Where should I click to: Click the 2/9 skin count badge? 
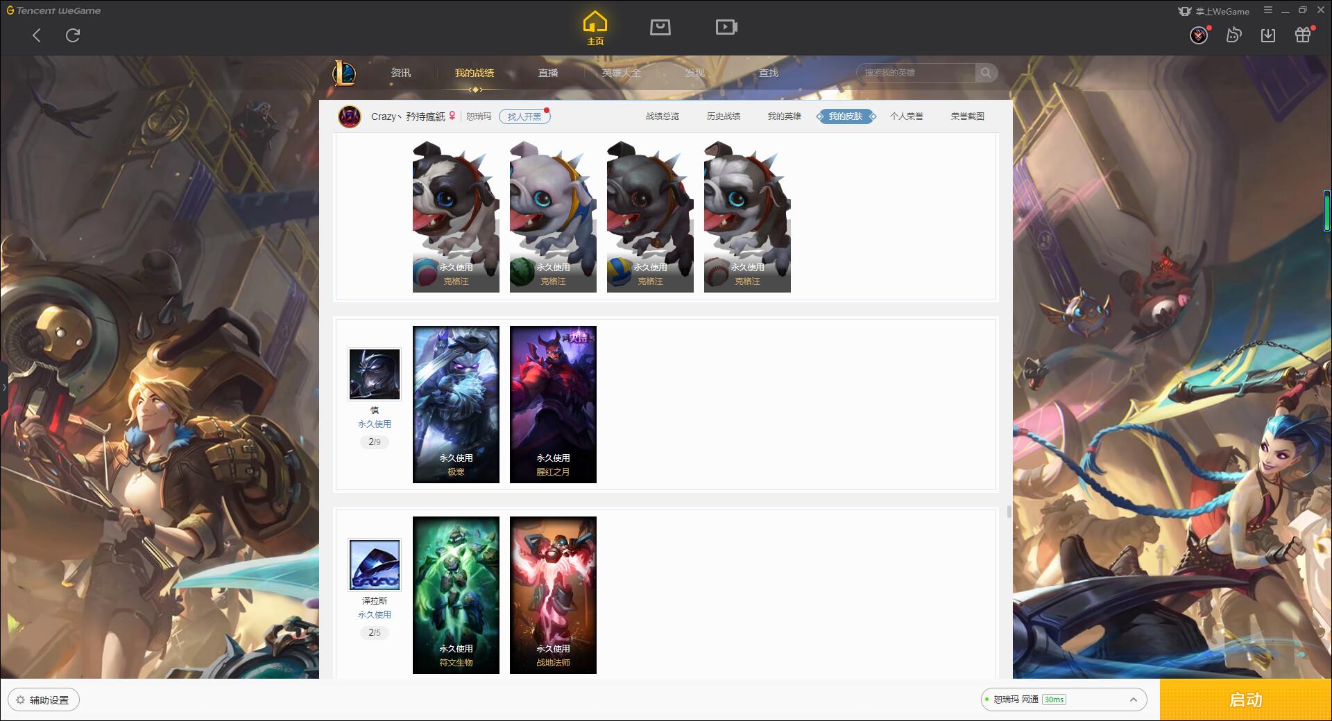[x=375, y=442]
